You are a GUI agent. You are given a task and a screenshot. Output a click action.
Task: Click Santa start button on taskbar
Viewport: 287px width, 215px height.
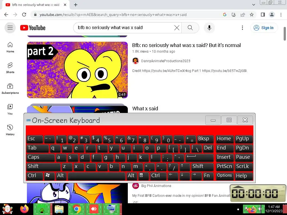(7, 209)
